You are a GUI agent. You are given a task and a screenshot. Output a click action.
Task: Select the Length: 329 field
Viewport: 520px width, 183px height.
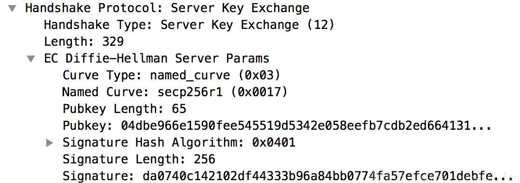click(x=84, y=42)
